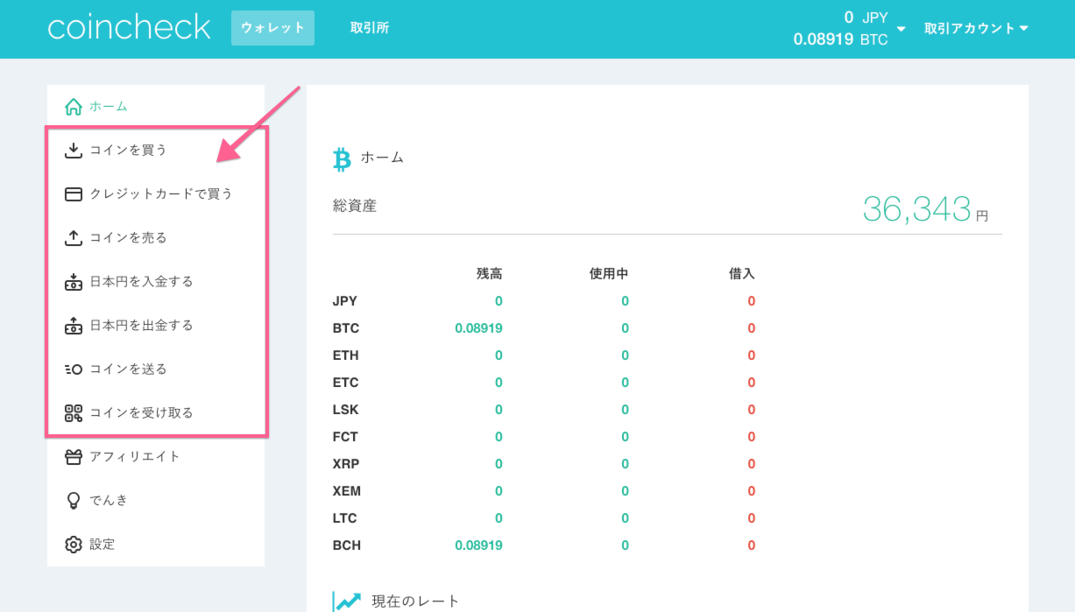Click the send icon beside コインを送る

[74, 369]
